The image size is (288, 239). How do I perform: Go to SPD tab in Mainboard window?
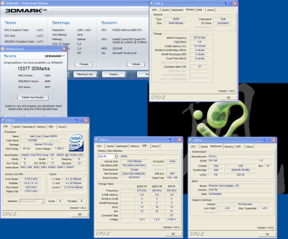(x=238, y=147)
